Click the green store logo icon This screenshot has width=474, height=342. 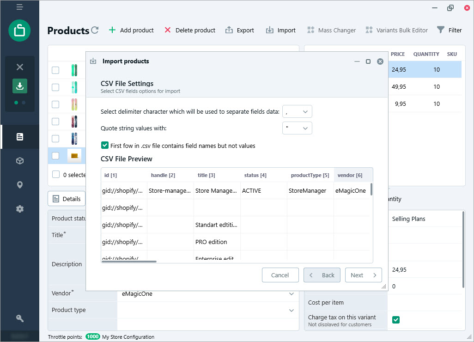point(20,31)
